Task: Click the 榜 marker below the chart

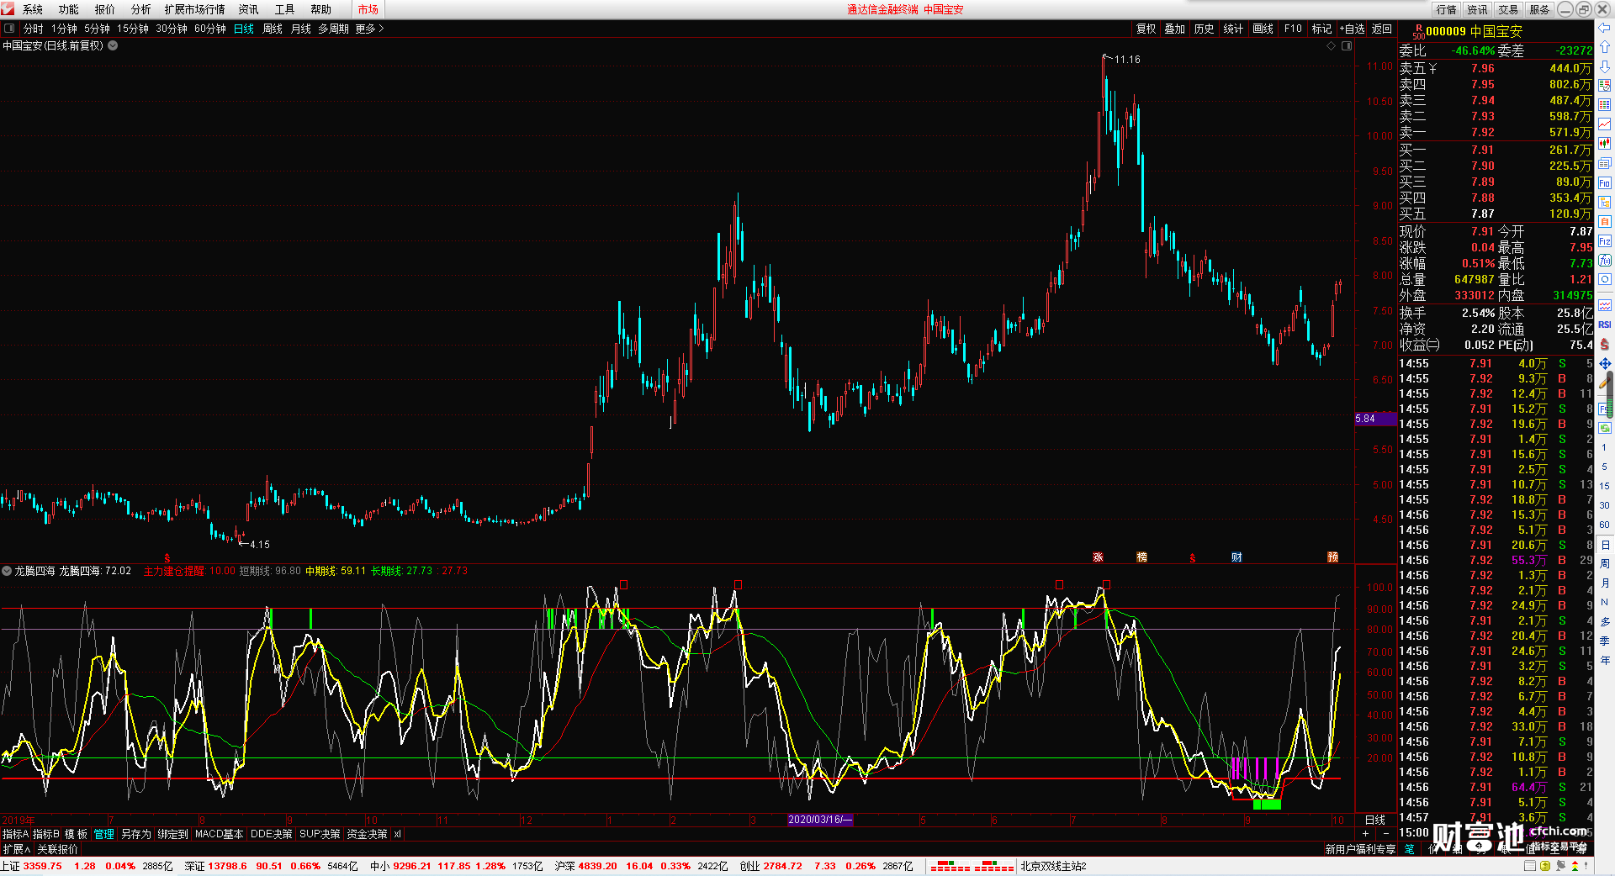Action: coord(1141,557)
